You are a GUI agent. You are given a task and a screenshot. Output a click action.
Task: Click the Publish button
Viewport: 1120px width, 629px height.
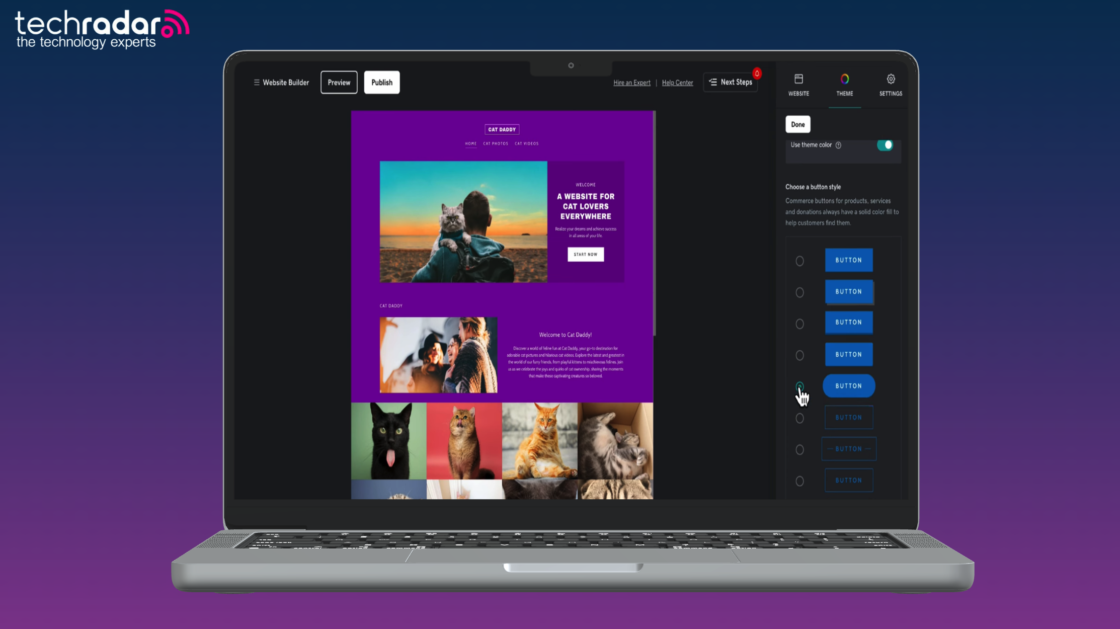pyautogui.click(x=381, y=82)
